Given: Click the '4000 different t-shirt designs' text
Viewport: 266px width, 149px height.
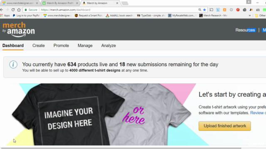Looking at the screenshot, I should (95, 70).
